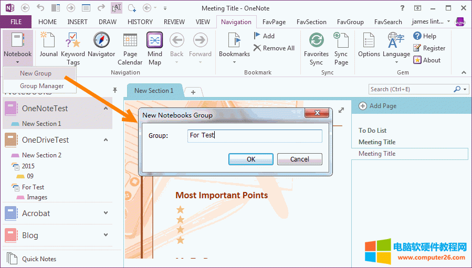Collapse the ribbon with the chevron
The image size is (472, 268).
coord(464,72)
